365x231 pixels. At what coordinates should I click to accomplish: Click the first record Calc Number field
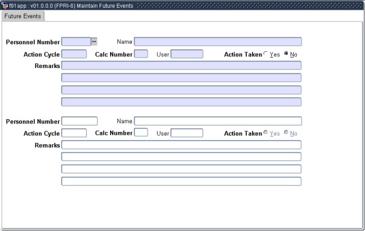click(x=141, y=53)
